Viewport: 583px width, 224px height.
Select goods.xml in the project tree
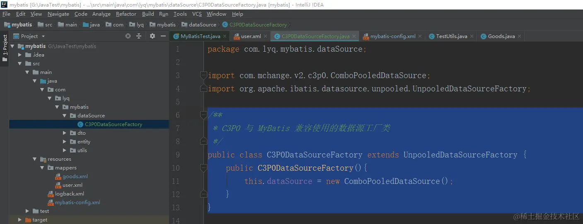pos(75,176)
